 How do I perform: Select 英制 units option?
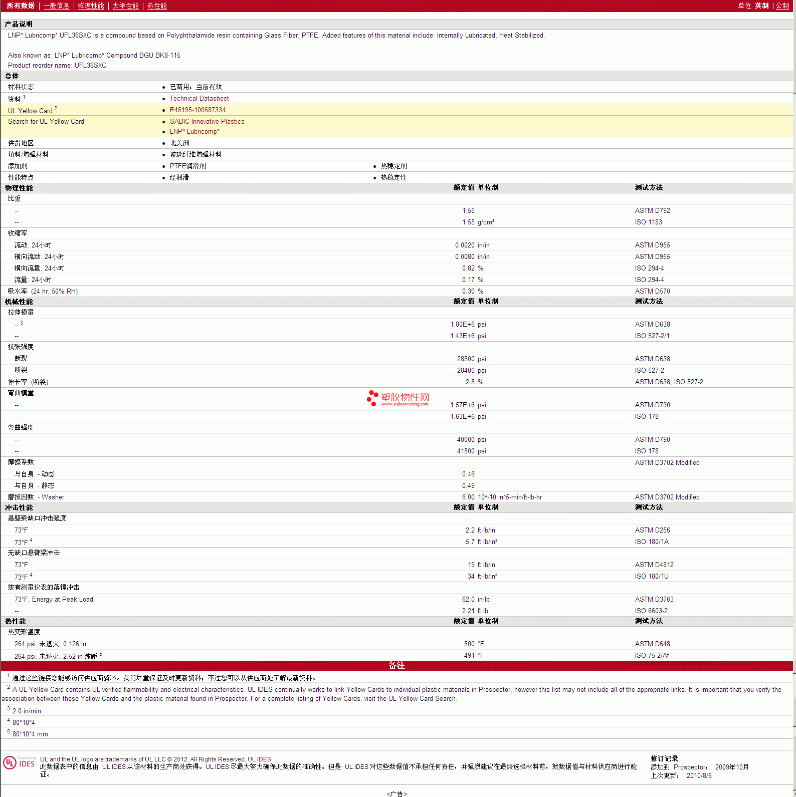761,6
